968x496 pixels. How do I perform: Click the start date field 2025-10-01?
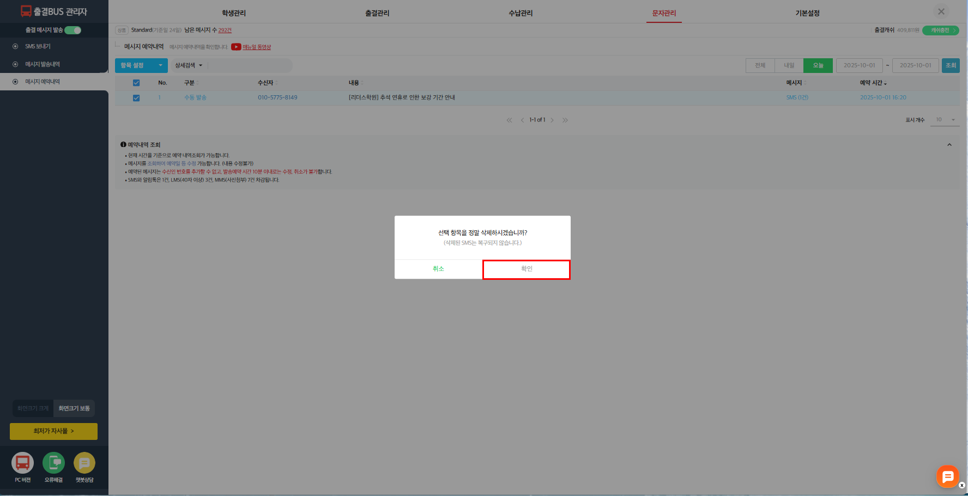[x=859, y=65]
